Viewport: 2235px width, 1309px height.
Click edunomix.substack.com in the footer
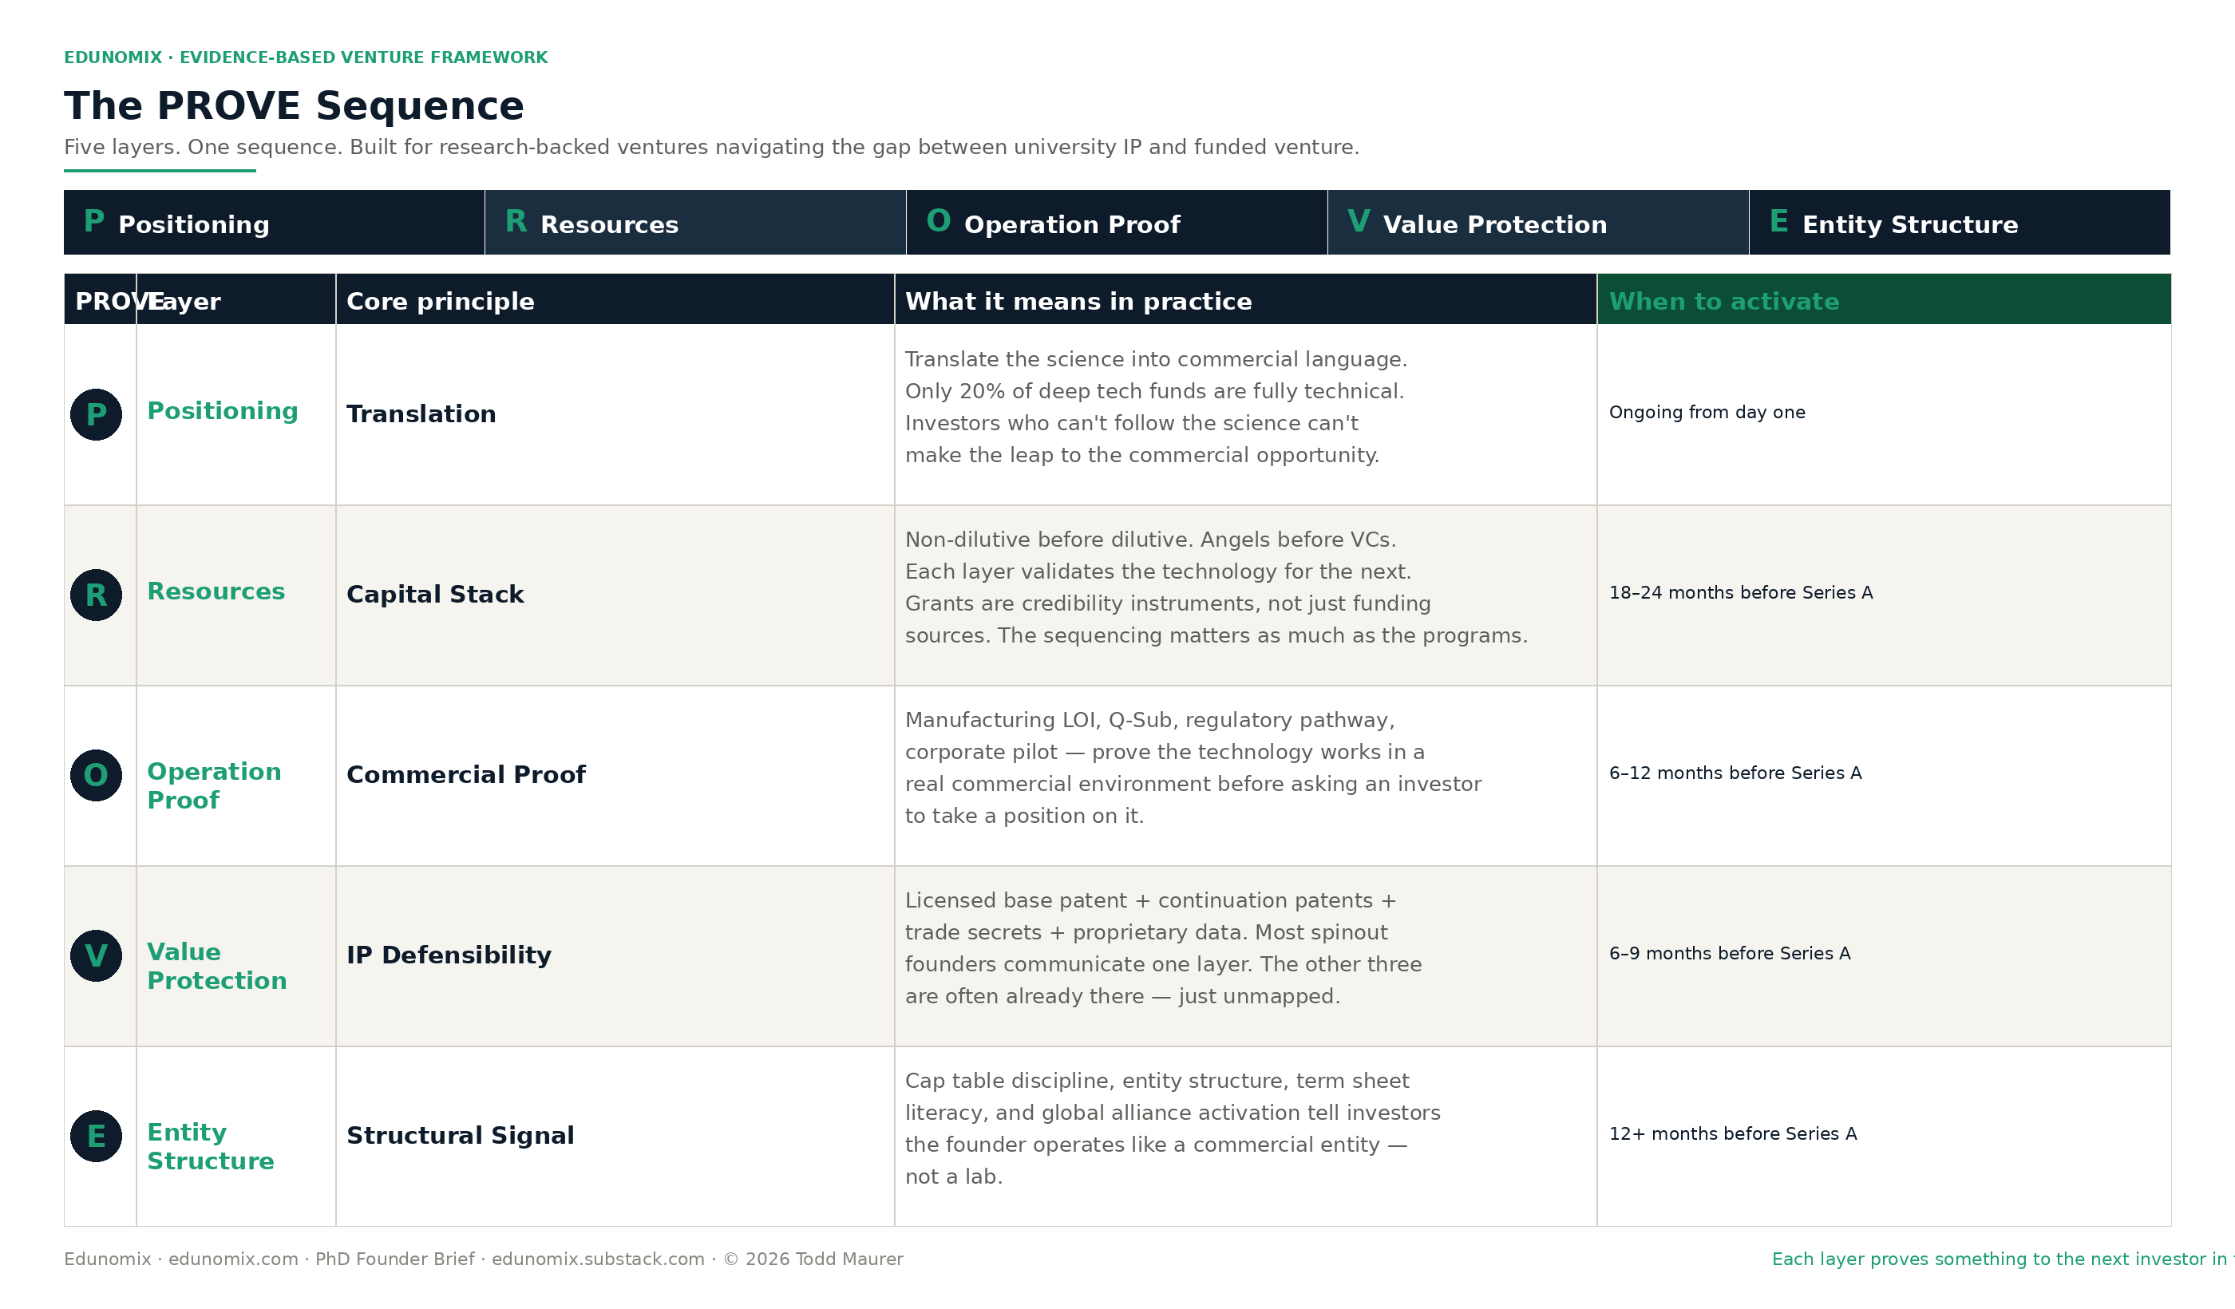[x=598, y=1260]
